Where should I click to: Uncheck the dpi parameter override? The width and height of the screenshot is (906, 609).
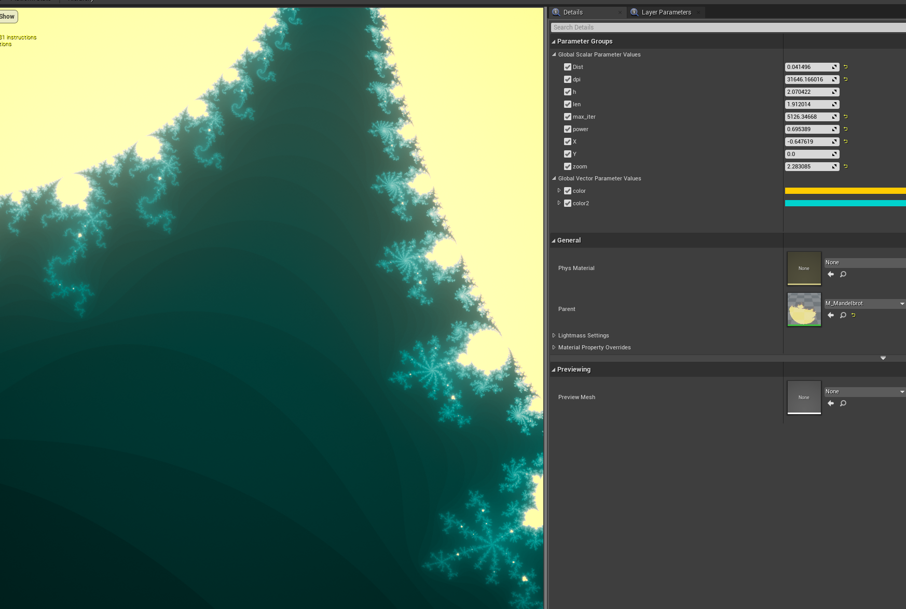[x=568, y=79]
